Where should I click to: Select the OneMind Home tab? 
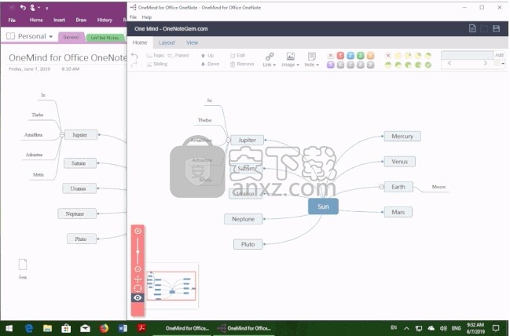(x=140, y=42)
